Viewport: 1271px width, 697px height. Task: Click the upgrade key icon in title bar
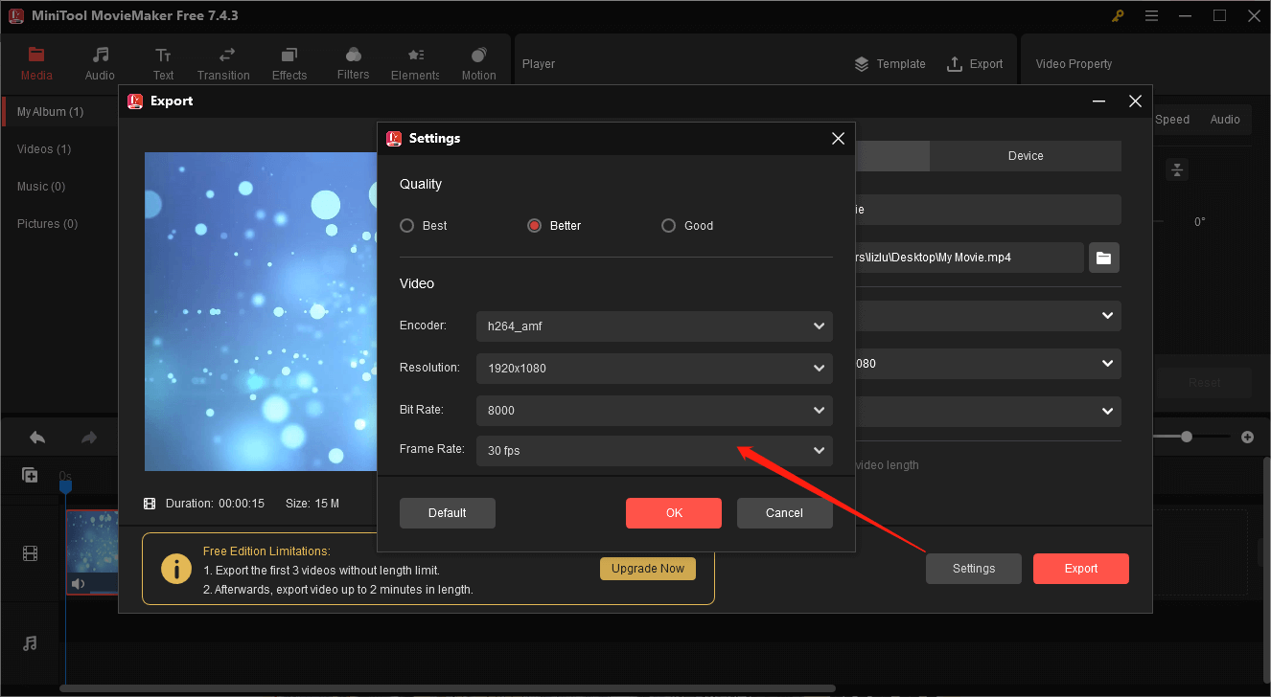pos(1118,16)
